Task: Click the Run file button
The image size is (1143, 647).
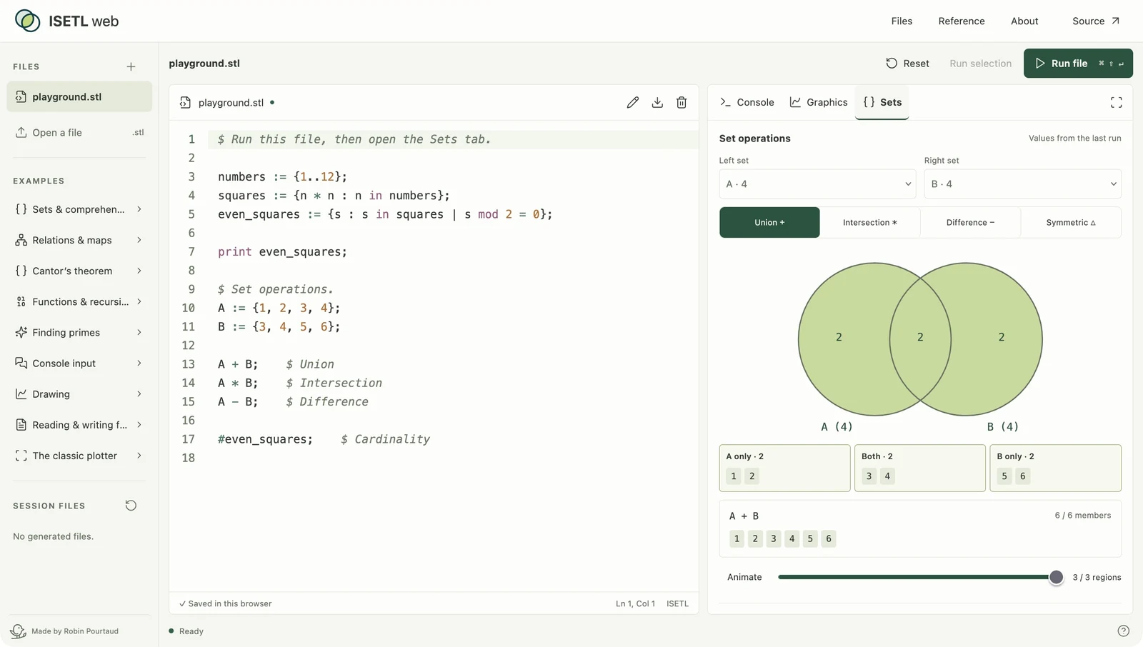Action: pyautogui.click(x=1078, y=63)
